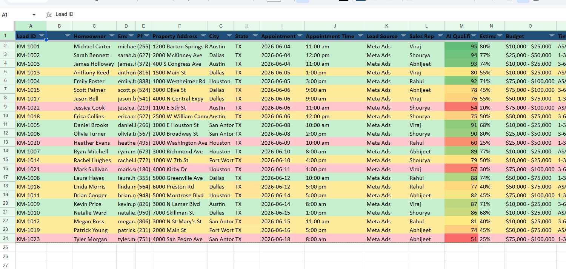The width and height of the screenshot is (566, 269).
Task: Click 4:00 pm appointment time cell
Action: [335, 160]
